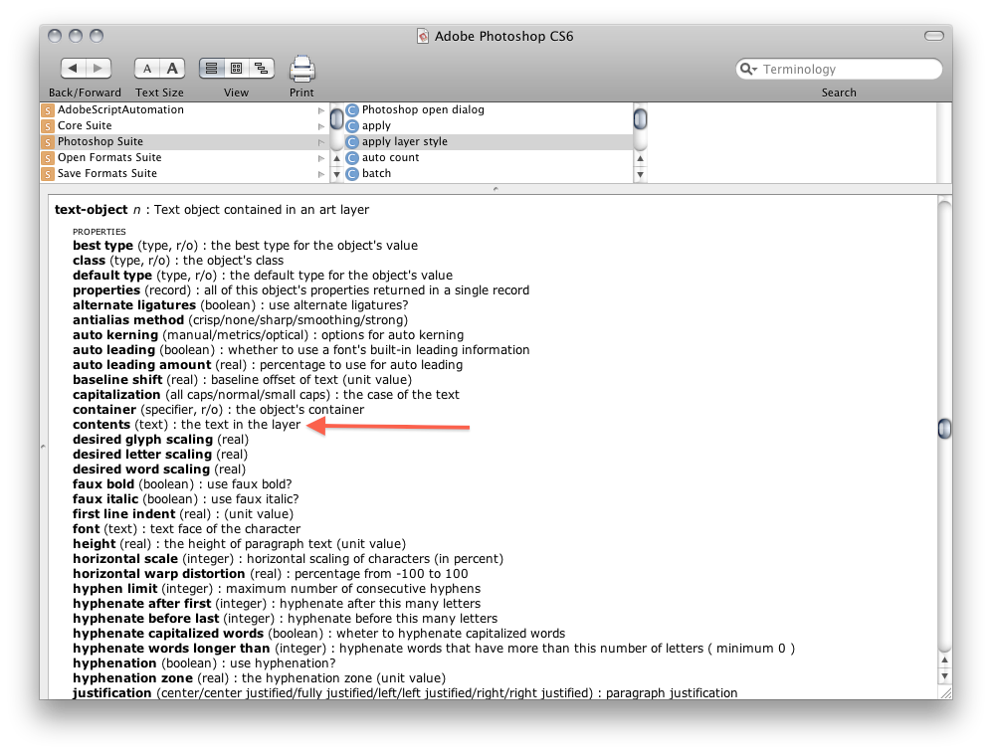Screen dimensions: 992x754
Task: Click the window resize grip corner
Action: 946,693
